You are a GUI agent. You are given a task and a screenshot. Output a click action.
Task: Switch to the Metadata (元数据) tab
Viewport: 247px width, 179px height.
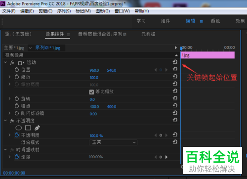[x=148, y=34]
